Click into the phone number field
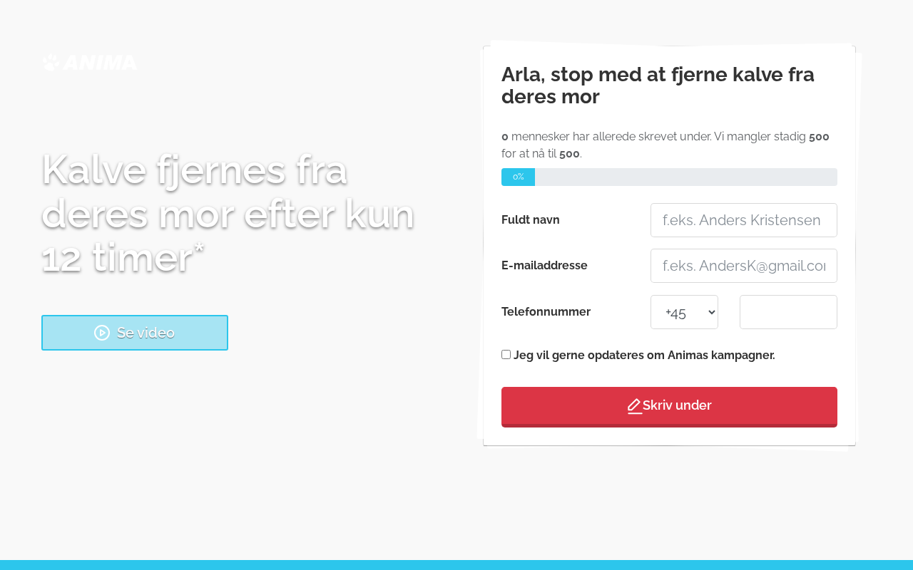Image resolution: width=913 pixels, height=570 pixels. [x=787, y=312]
